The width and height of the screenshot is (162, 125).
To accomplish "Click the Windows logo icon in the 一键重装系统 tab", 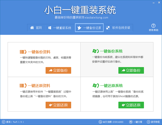I will [x=50, y=28].
